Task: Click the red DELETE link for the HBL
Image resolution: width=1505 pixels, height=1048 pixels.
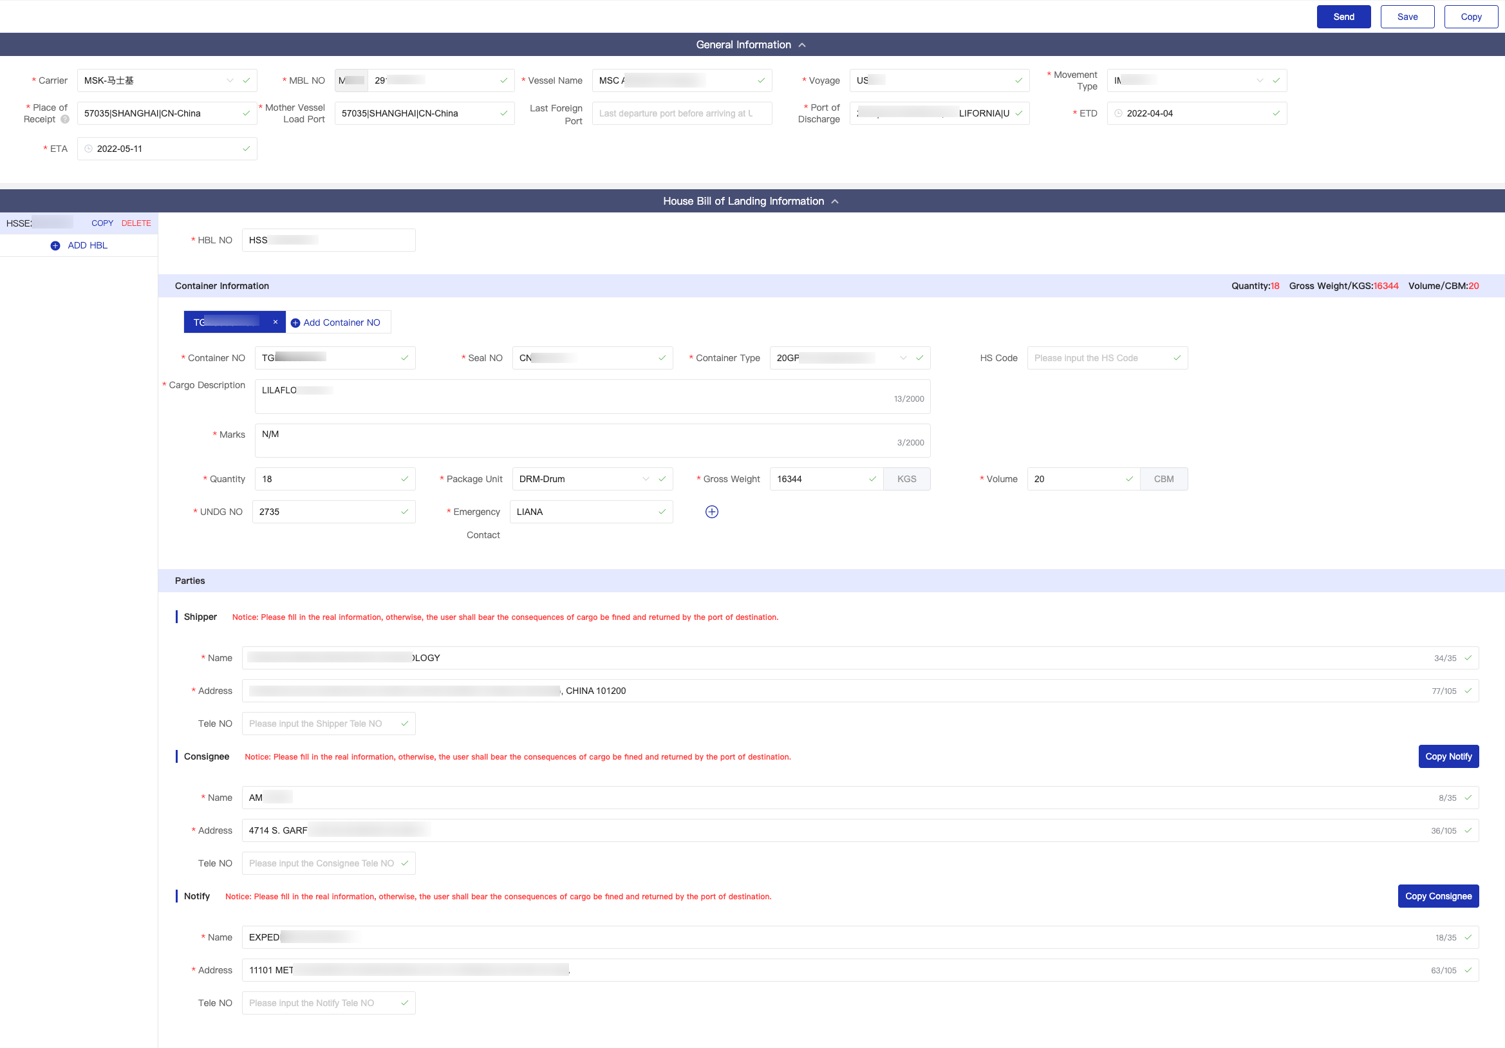Action: click(x=136, y=223)
